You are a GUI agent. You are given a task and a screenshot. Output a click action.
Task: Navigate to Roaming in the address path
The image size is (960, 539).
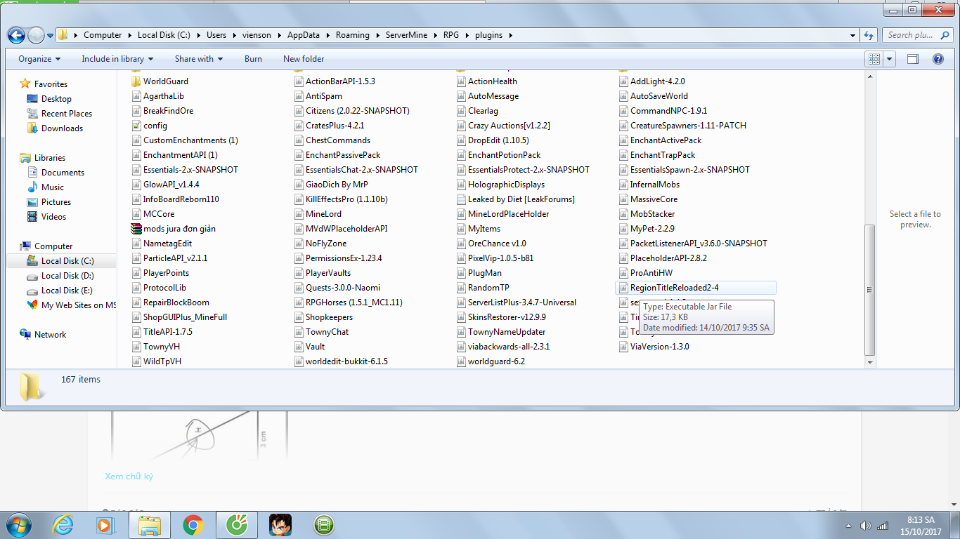[x=353, y=35]
